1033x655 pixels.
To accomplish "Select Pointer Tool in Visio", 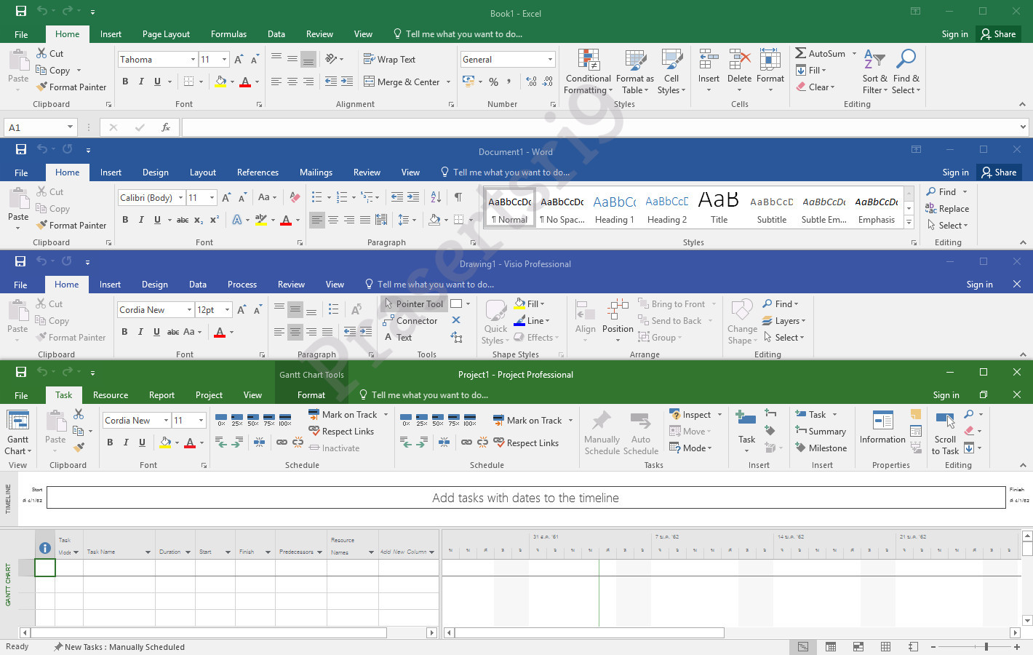I will pyautogui.click(x=413, y=304).
